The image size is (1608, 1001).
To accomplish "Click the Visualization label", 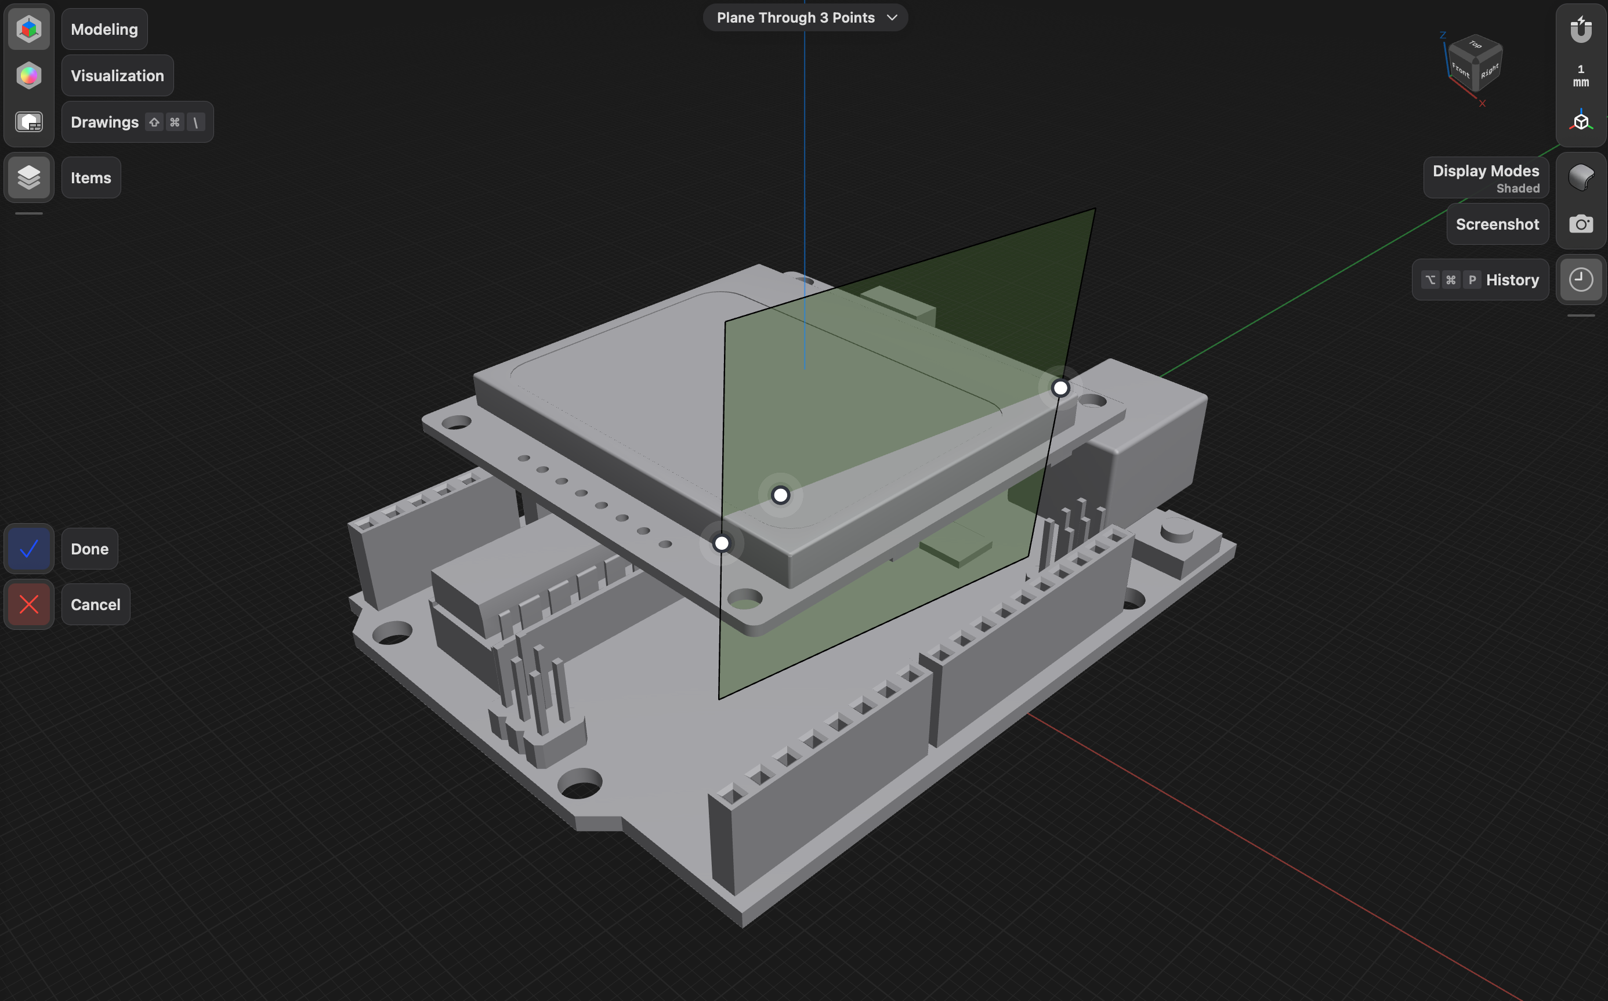I will click(x=117, y=75).
